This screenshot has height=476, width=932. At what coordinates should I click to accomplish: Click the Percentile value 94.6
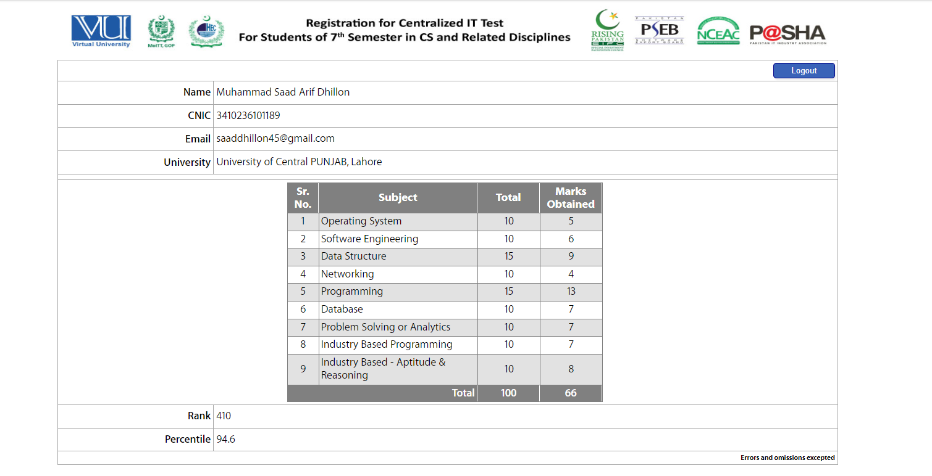225,440
